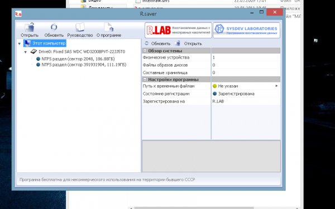The width and height of the screenshot is (335, 209).
Task: Close the R.saver window
Action: click(275, 12)
